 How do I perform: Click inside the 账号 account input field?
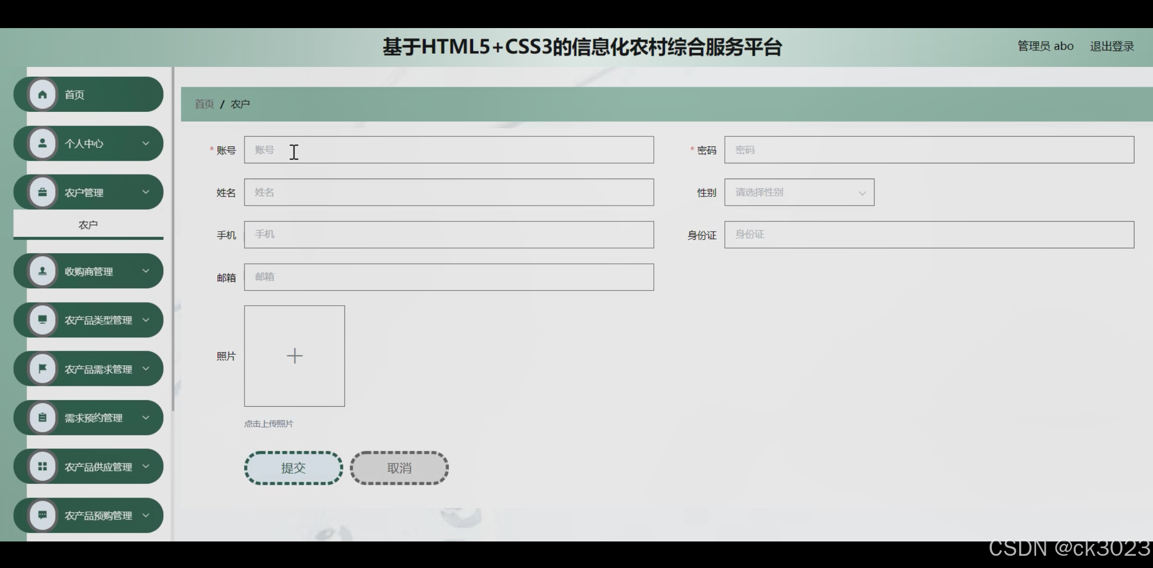(448, 150)
